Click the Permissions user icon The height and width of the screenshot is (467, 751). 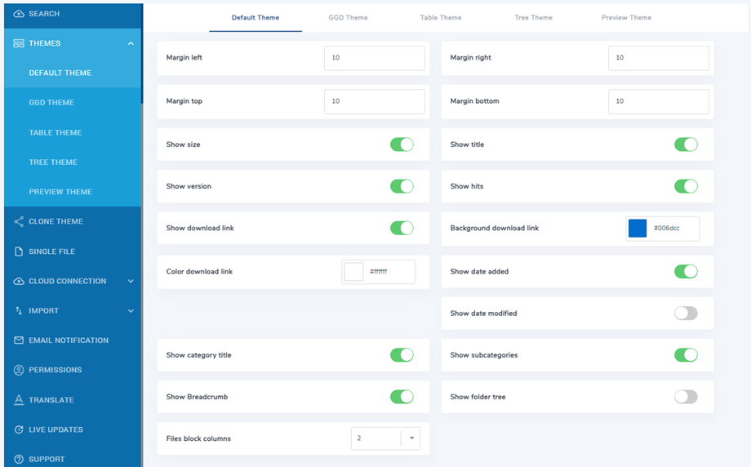point(19,370)
